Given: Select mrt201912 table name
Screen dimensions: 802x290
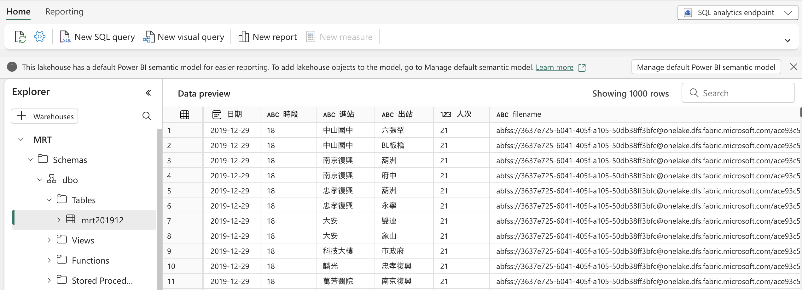Looking at the screenshot, I should tap(102, 220).
